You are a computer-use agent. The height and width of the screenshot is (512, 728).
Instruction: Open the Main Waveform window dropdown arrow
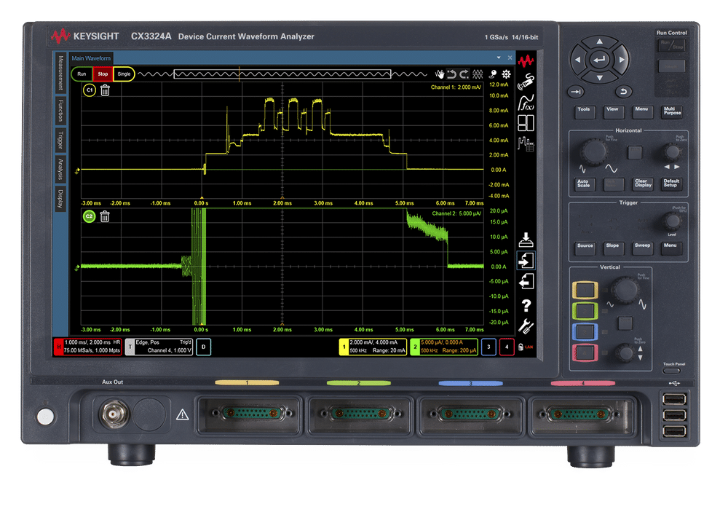pyautogui.click(x=499, y=58)
